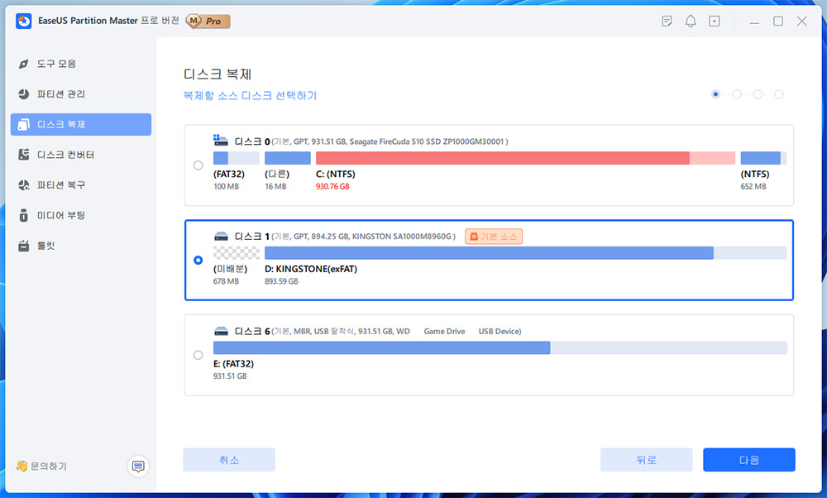Open the chat feedback icon at sidebar bottom
This screenshot has height=498, width=827.
coord(138,467)
